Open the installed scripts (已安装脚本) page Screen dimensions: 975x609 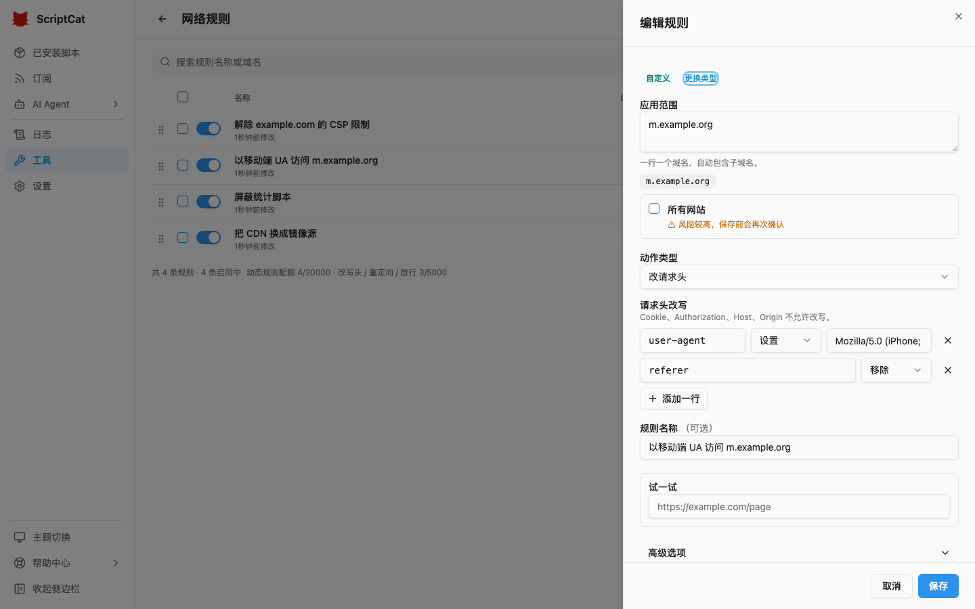click(x=67, y=53)
